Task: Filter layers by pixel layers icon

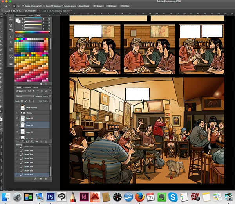Action: (29, 91)
